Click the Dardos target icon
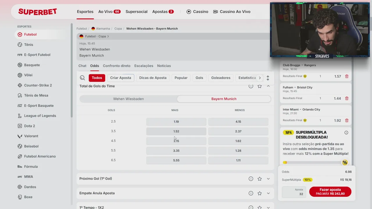The height and width of the screenshot is (209, 372). click(x=20, y=187)
